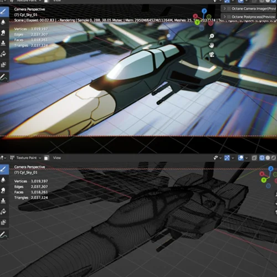Image resolution: width=277 pixels, height=277 pixels.
Task: Click the zoom magnifier gizmo in upper viewport
Action: point(212,36)
